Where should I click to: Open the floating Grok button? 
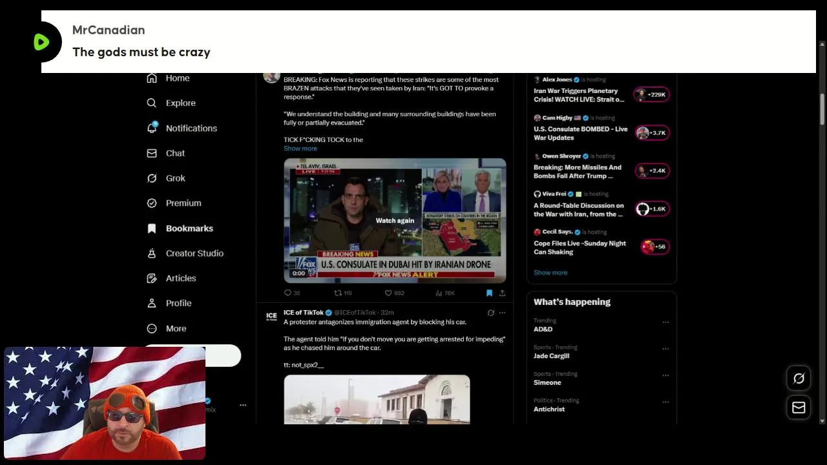point(799,378)
